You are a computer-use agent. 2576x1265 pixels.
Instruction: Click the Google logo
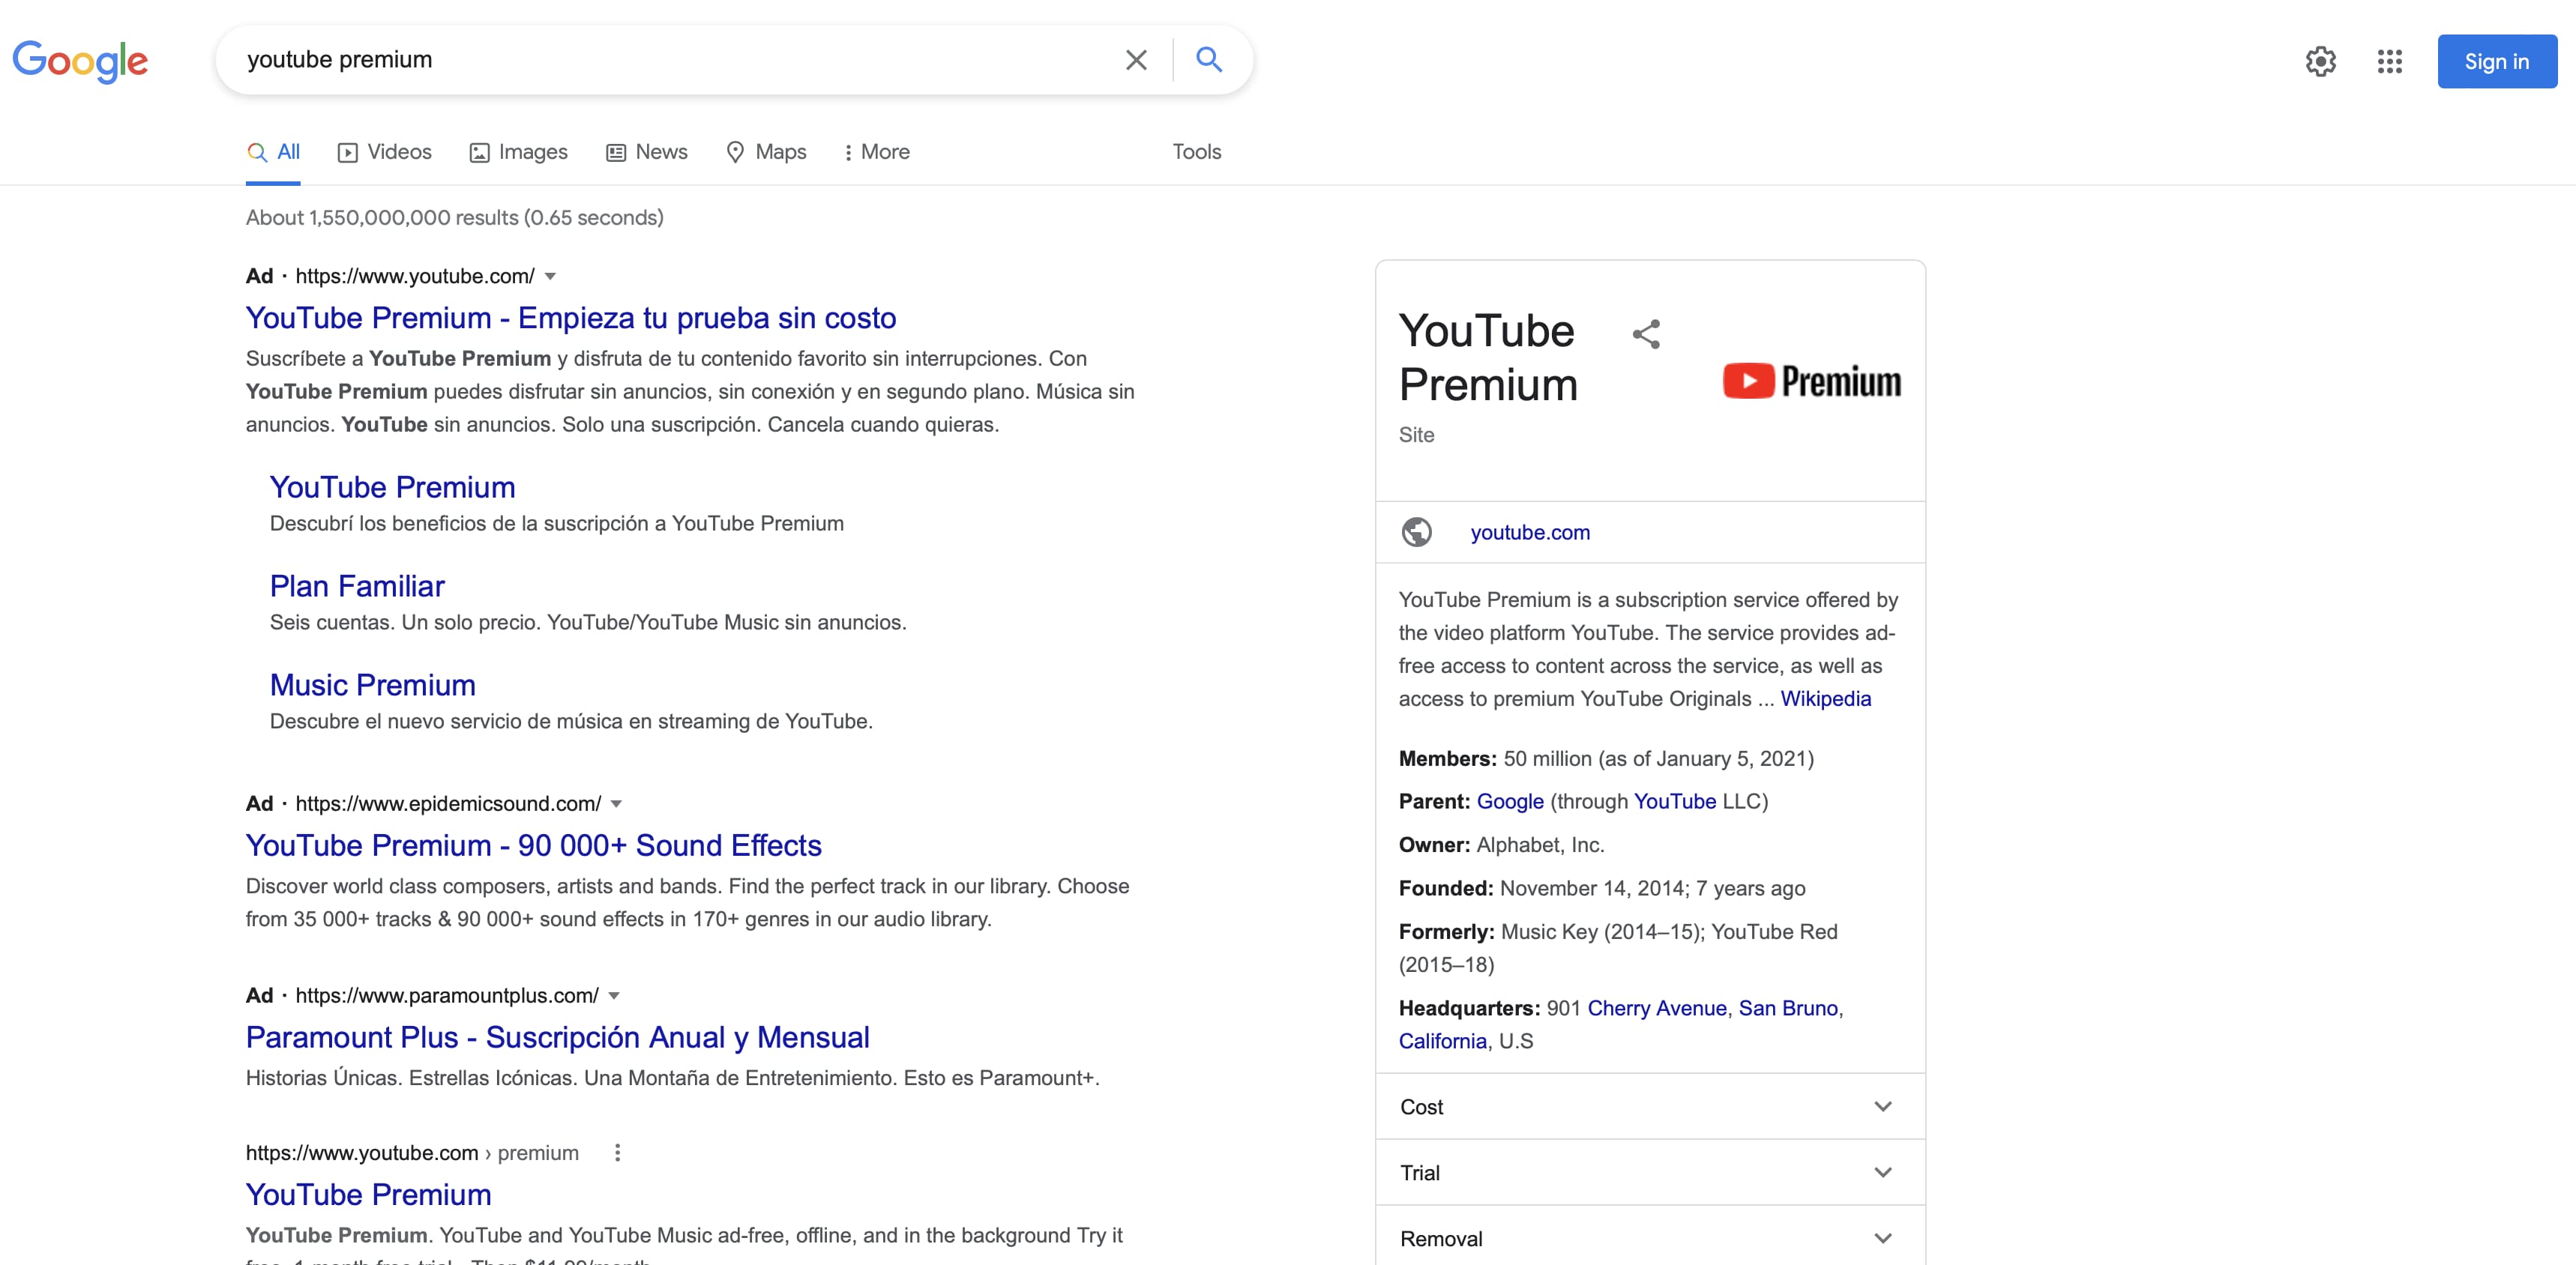point(80,61)
